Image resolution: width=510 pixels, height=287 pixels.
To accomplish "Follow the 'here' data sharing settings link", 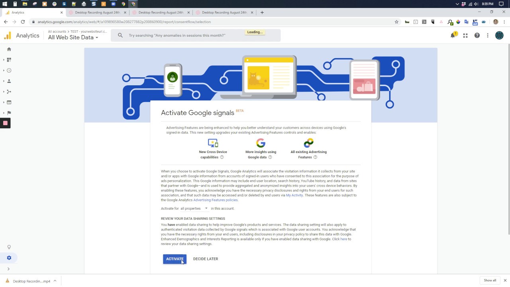I will coord(343,239).
